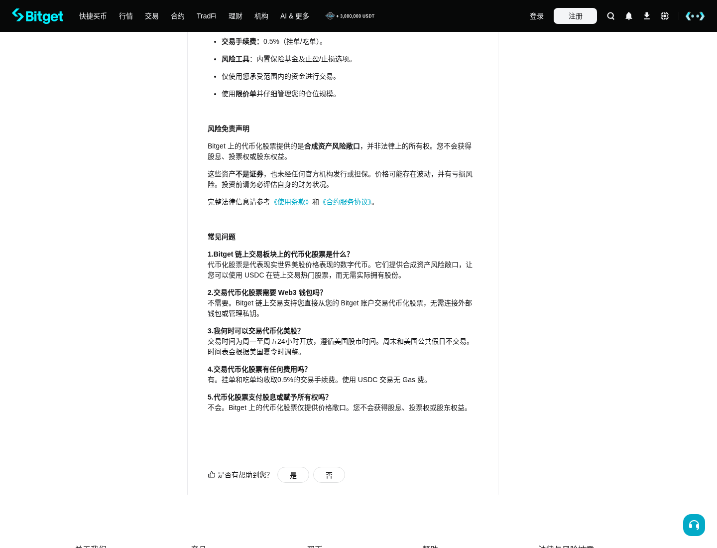
Task: Click bullet text 风险工具
Action: point(236,59)
